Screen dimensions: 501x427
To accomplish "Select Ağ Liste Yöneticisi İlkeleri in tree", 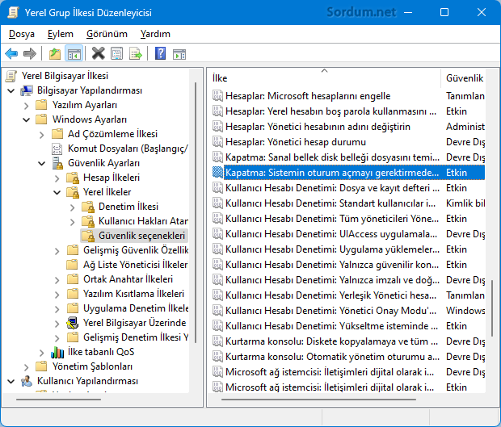I will coord(135,265).
